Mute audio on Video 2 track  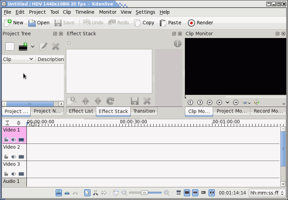(x=14, y=157)
